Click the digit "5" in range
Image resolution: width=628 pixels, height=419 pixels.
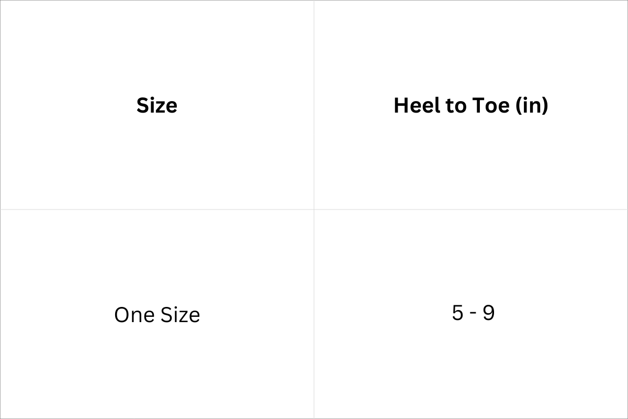457,313
